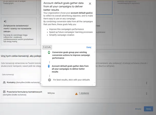Screen dimensions: 156x115
Task: Close the account-default goals popup
Action: tap(90, 4)
